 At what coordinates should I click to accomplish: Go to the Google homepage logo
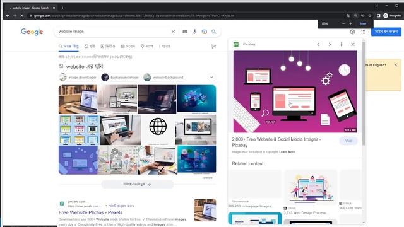32,32
